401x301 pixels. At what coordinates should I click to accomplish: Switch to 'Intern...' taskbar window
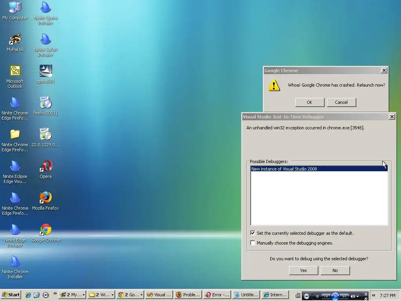(x=275, y=295)
